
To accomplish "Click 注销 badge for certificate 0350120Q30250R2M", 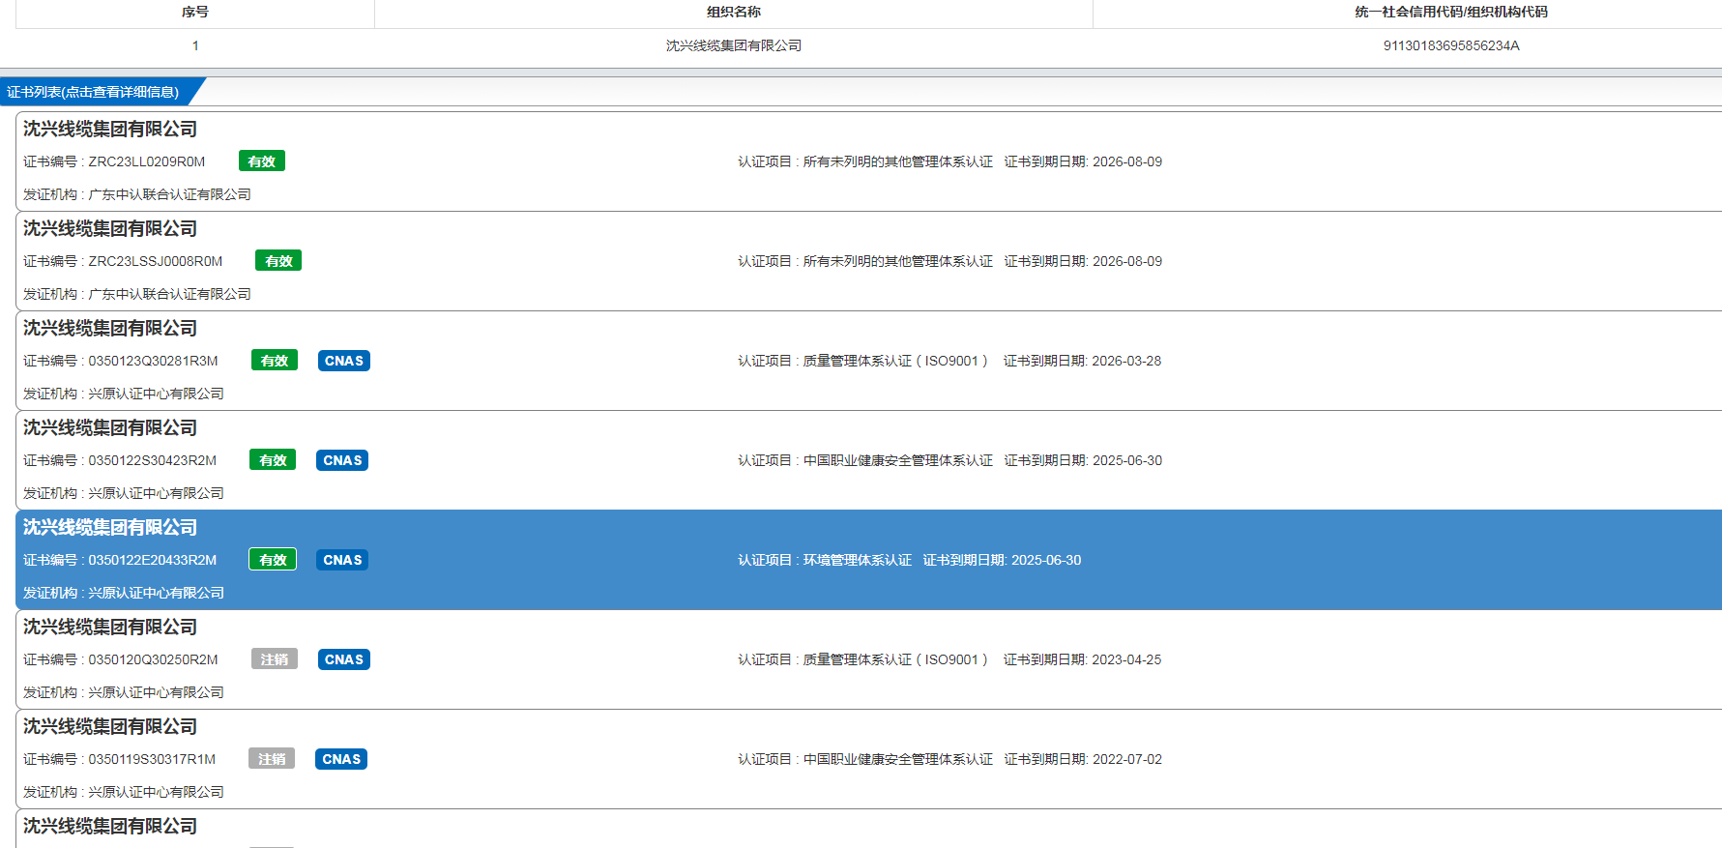I will [x=275, y=659].
